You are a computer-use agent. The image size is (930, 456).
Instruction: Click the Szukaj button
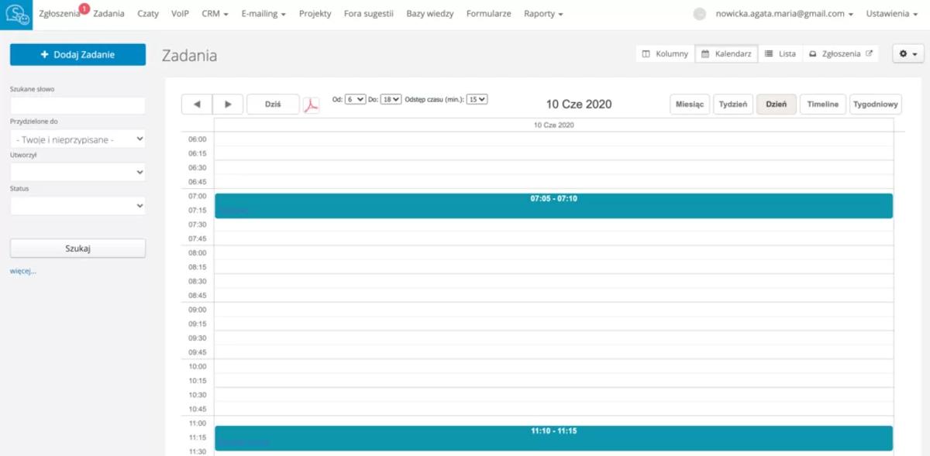(77, 249)
